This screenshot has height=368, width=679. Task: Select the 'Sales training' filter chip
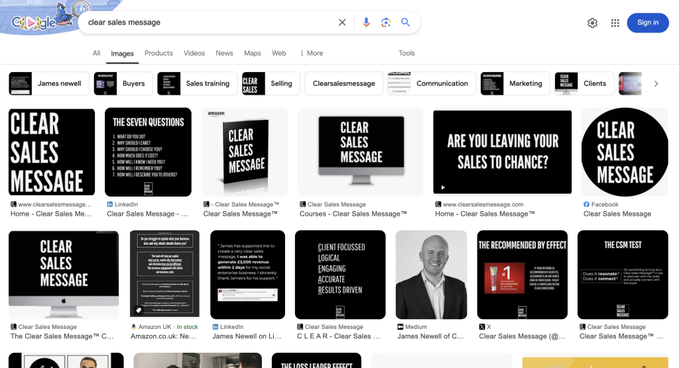(x=197, y=83)
